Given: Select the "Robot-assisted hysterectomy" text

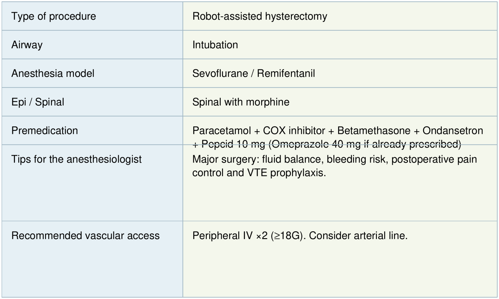Looking at the screenshot, I should pos(259,16).
